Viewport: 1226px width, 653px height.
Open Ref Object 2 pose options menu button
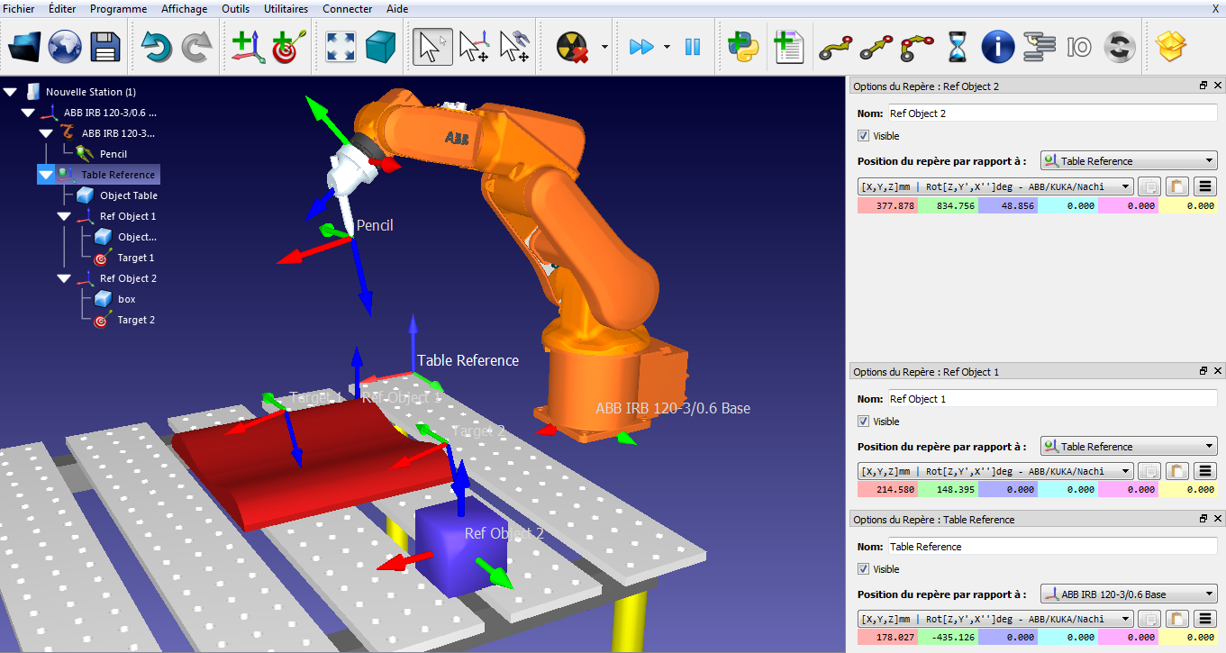pyautogui.click(x=1205, y=187)
